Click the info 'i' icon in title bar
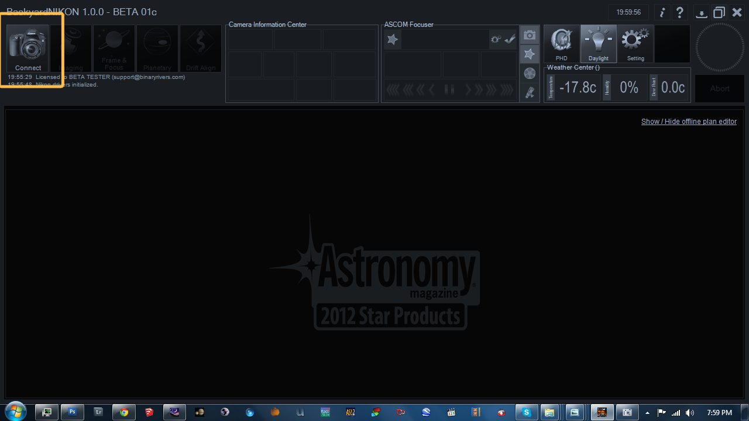The width and height of the screenshot is (749, 421). pos(662,13)
